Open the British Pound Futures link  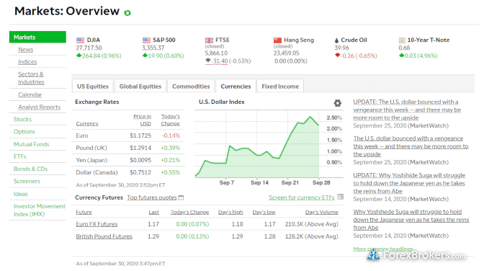(104, 236)
